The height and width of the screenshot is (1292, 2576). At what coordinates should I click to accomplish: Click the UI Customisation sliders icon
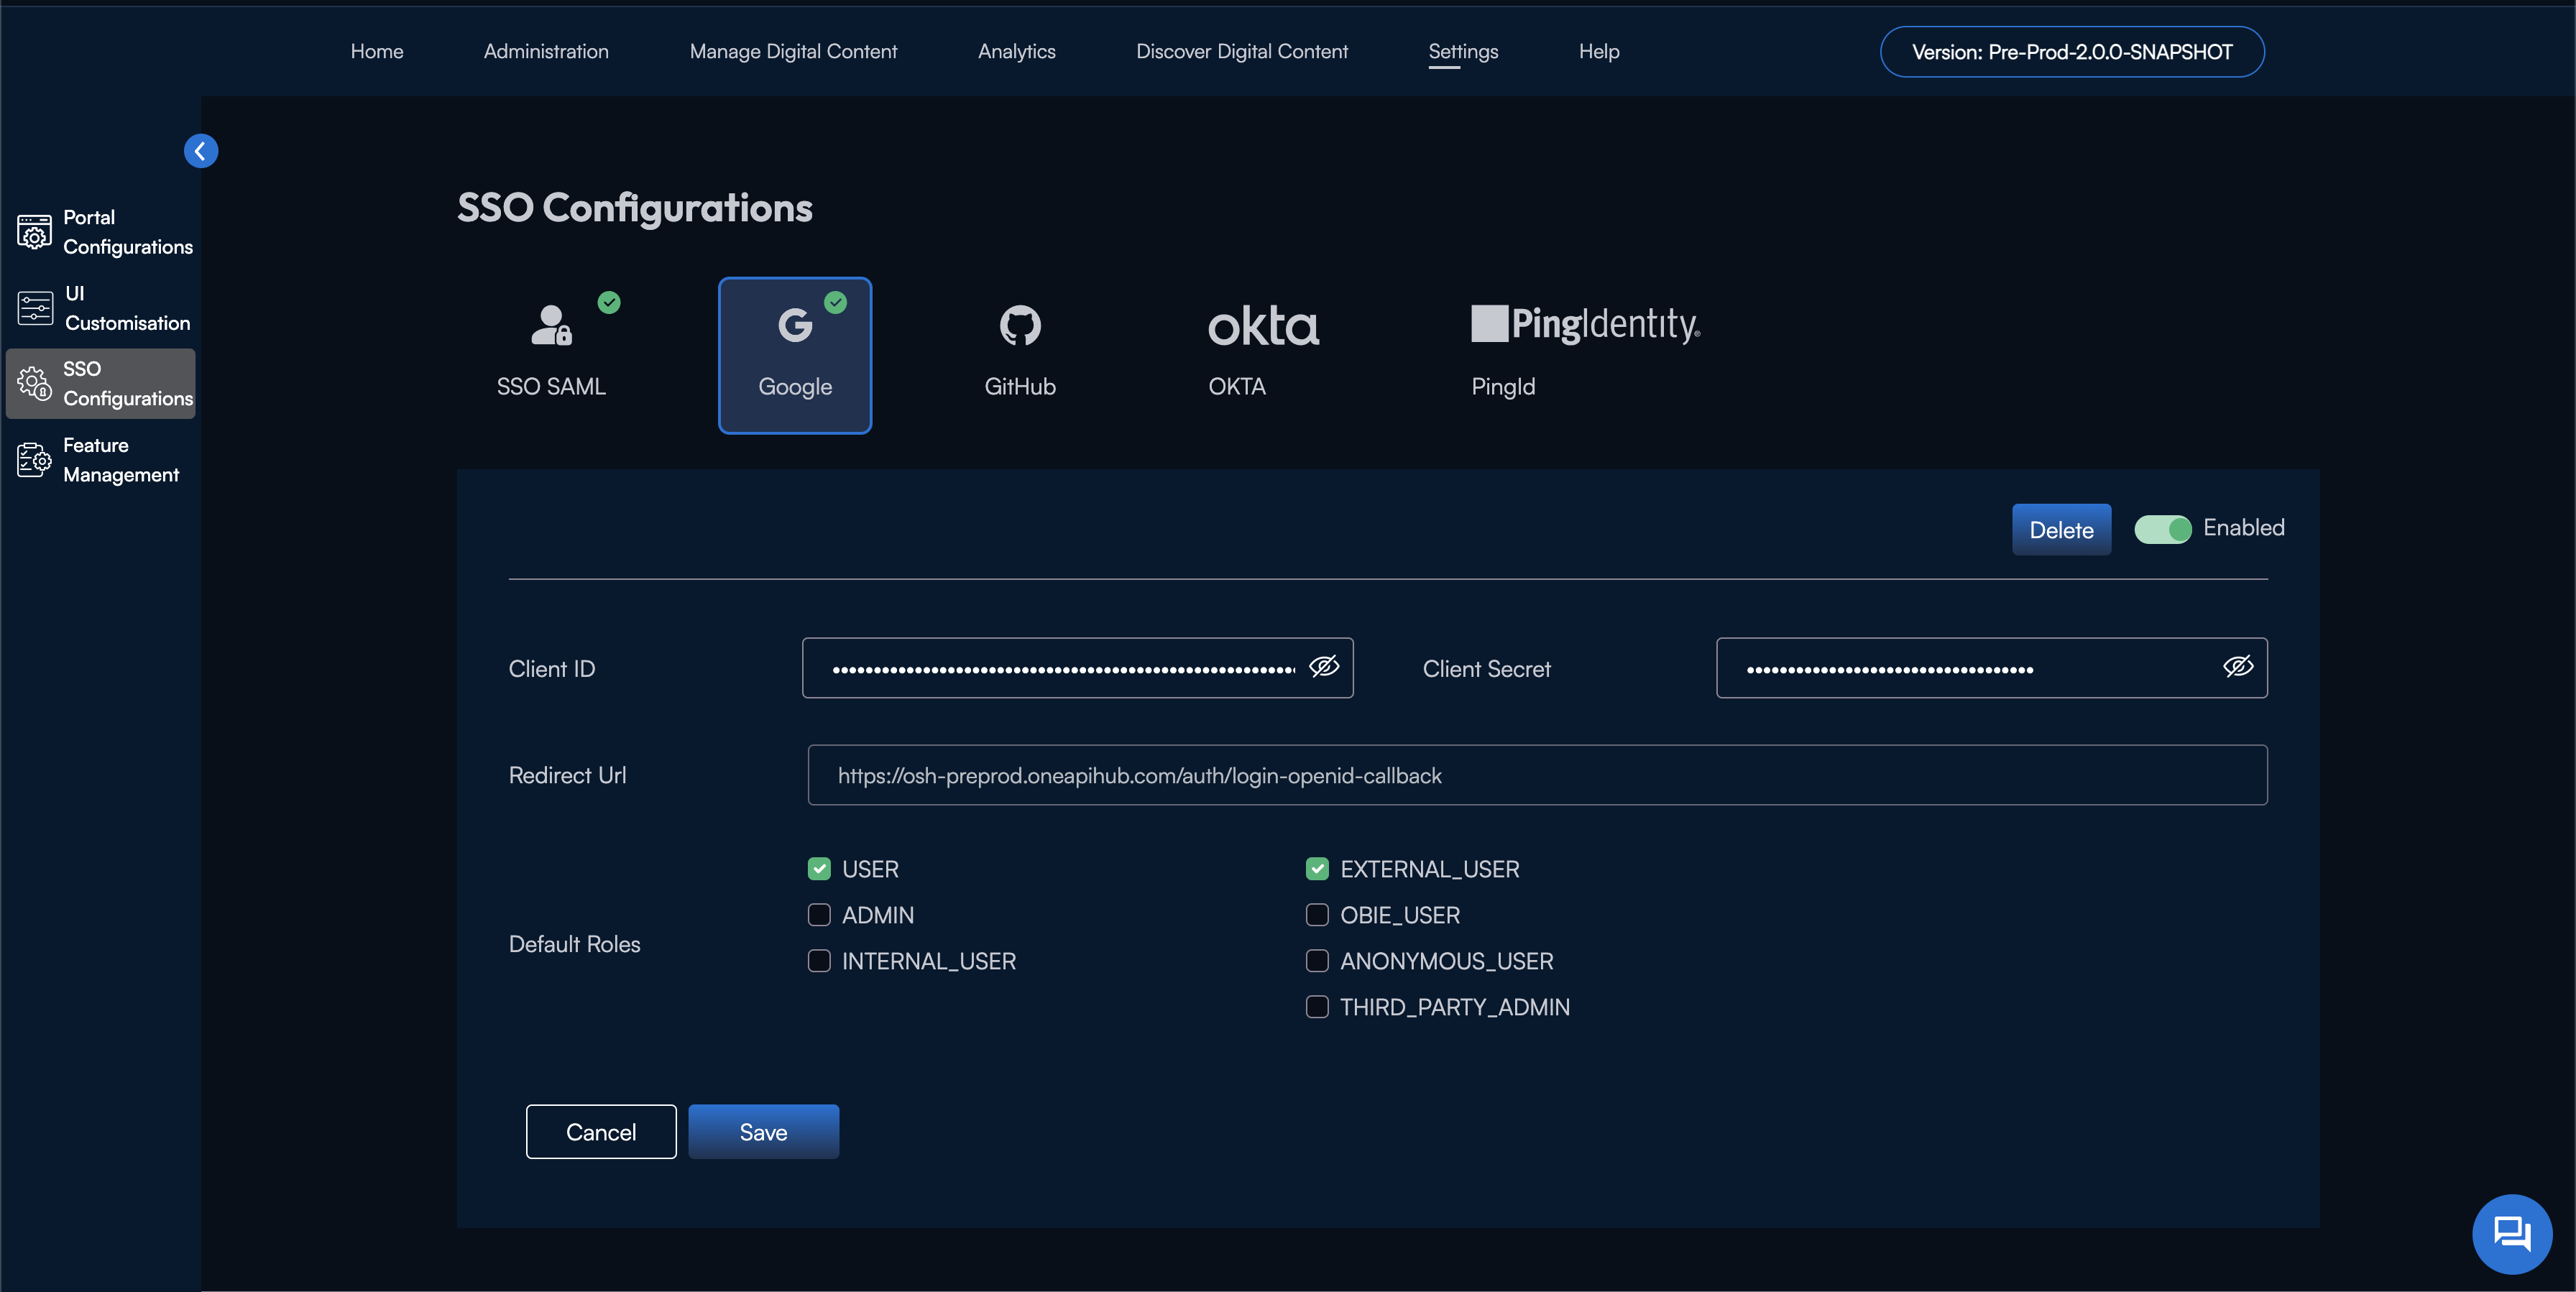pos(35,308)
